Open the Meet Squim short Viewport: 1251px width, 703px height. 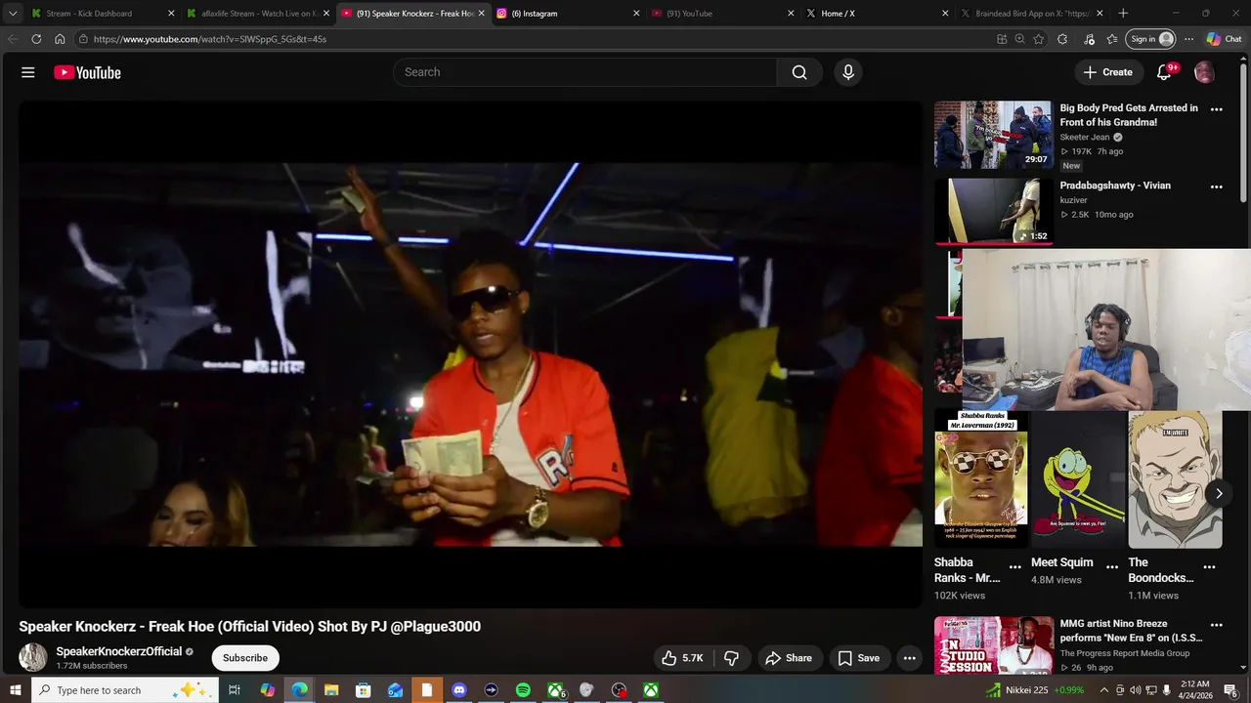[x=1078, y=478]
